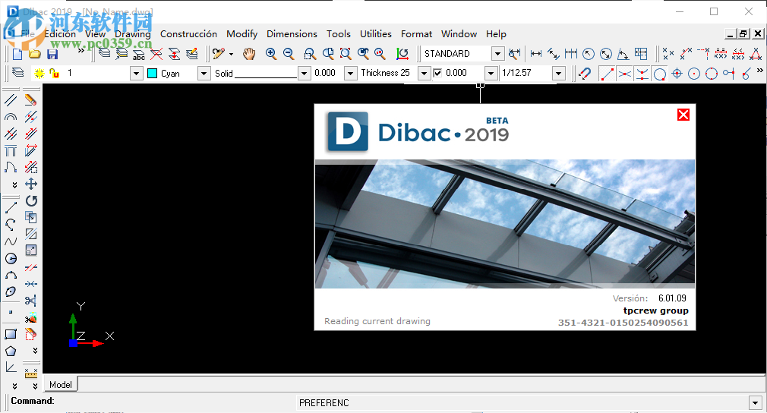Toggle the center target snap icon

coord(677,74)
